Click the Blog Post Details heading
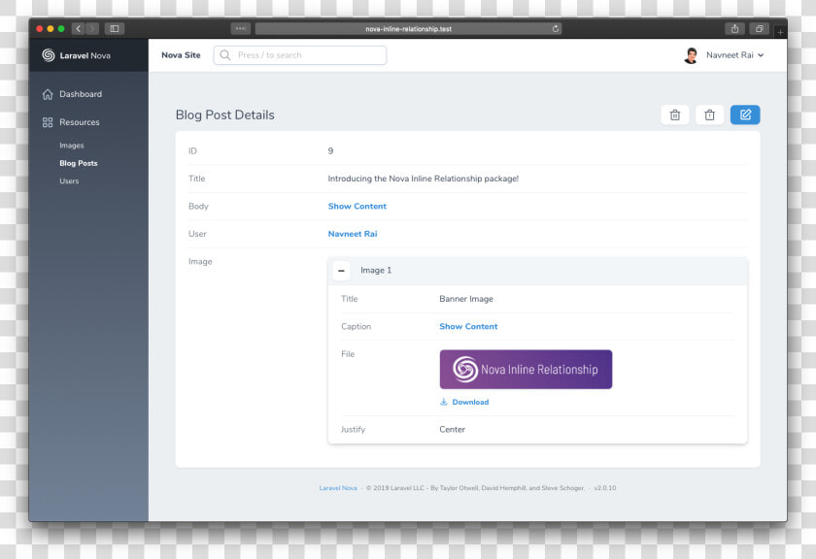The width and height of the screenshot is (816, 559). coord(224,115)
